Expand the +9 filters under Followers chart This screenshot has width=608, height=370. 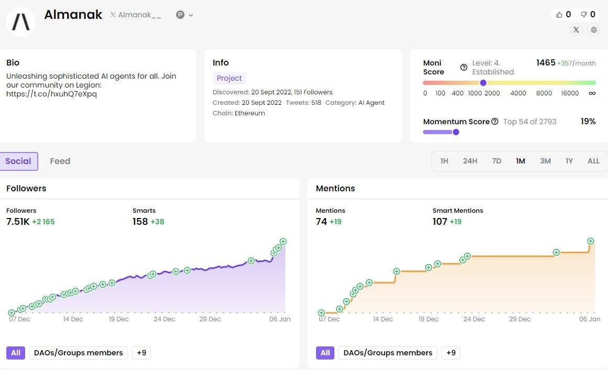[142, 353]
